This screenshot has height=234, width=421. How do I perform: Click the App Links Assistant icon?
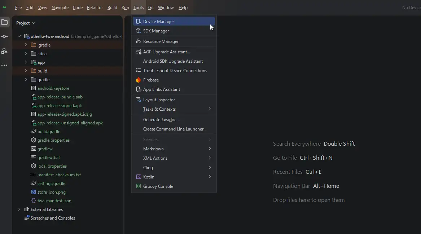[x=139, y=89]
